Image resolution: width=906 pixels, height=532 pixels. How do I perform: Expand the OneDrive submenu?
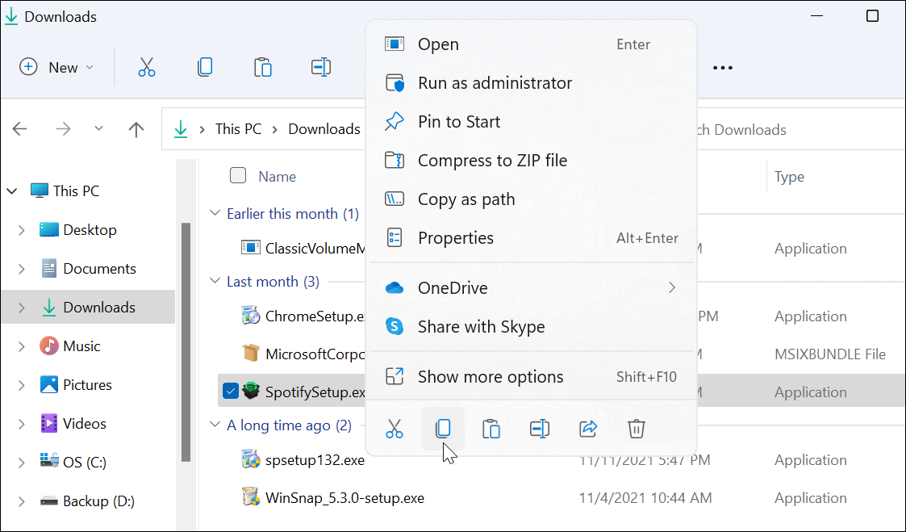click(672, 287)
